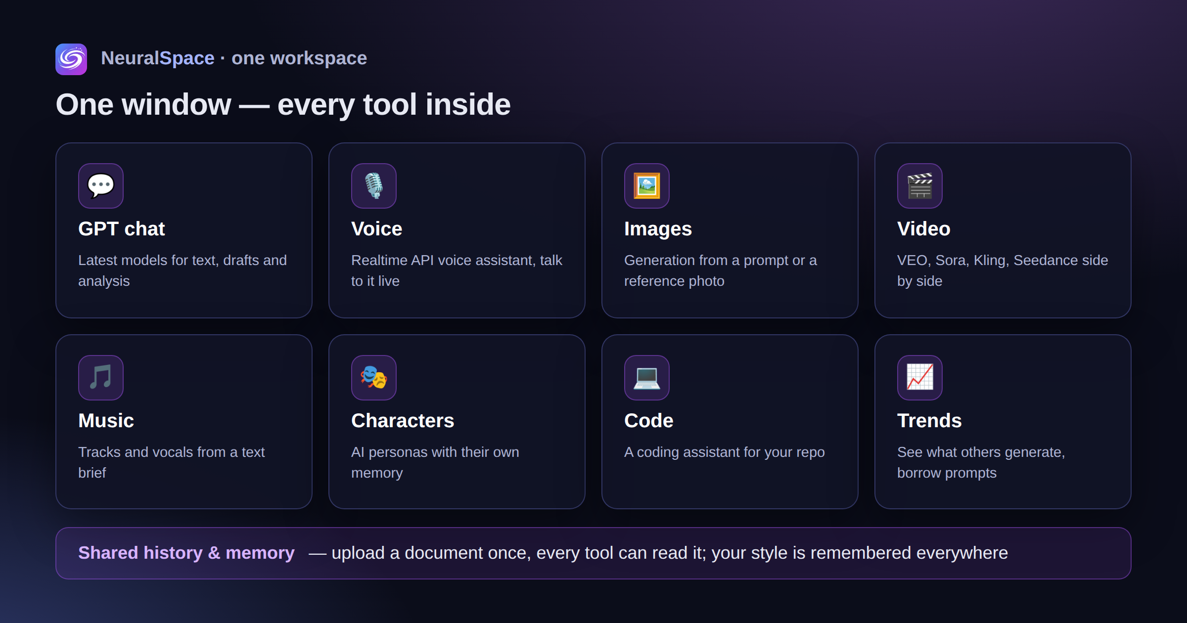The height and width of the screenshot is (623, 1187).
Task: Click the Trends chart icon
Action: tap(920, 378)
